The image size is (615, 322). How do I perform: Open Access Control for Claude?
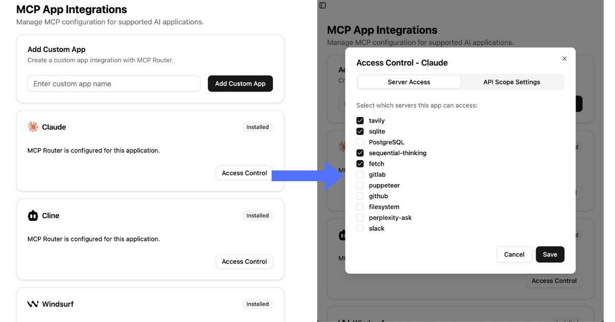244,173
